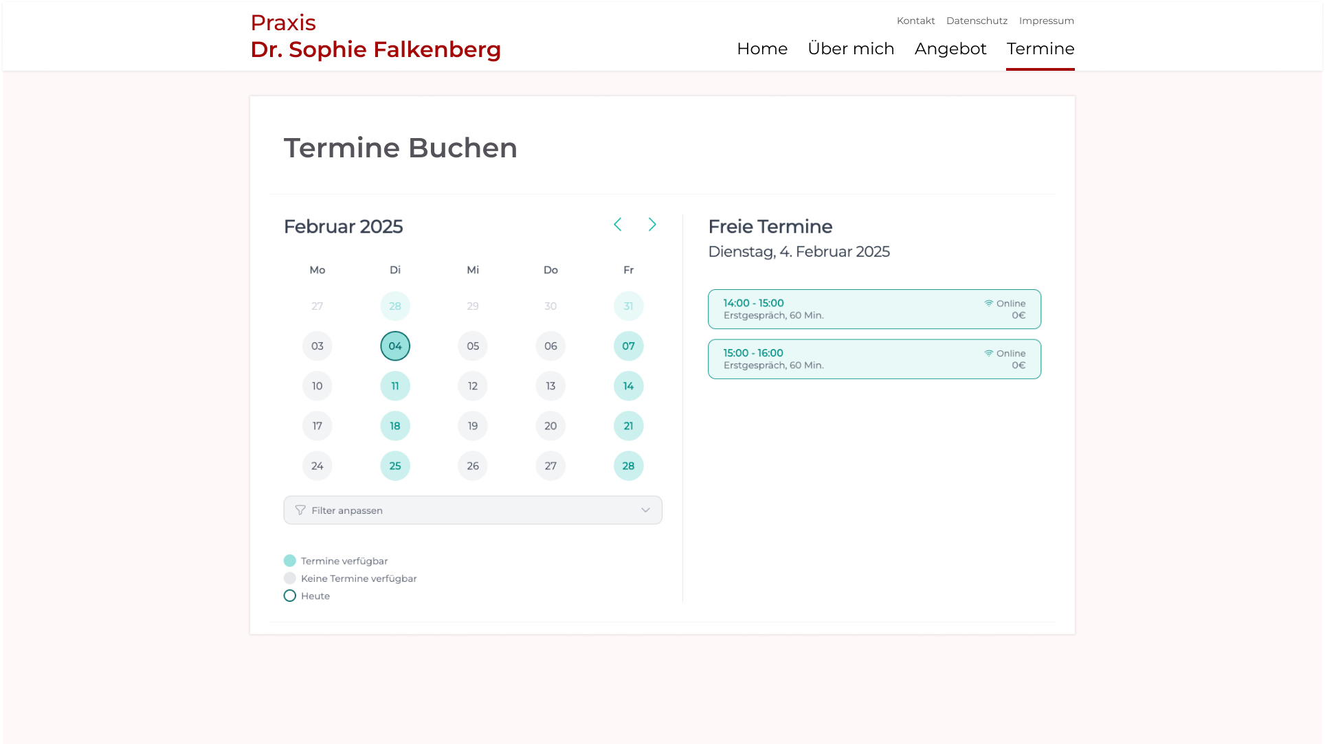The image size is (1325, 744).
Task: Open the Filter anpassen chevron
Action: point(645,510)
